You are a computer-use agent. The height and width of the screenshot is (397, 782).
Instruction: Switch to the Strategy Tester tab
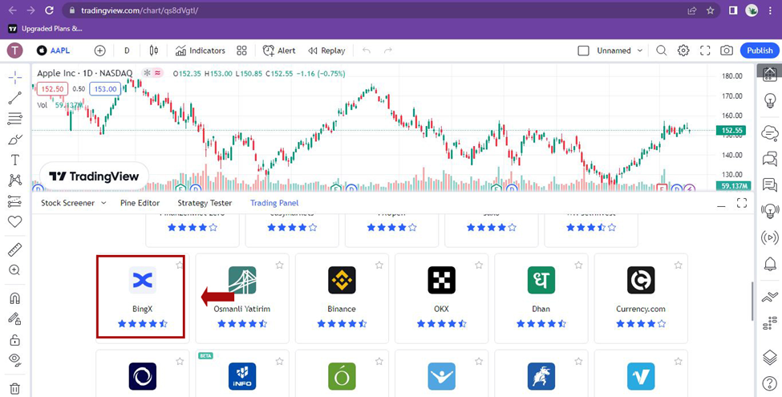pos(205,203)
